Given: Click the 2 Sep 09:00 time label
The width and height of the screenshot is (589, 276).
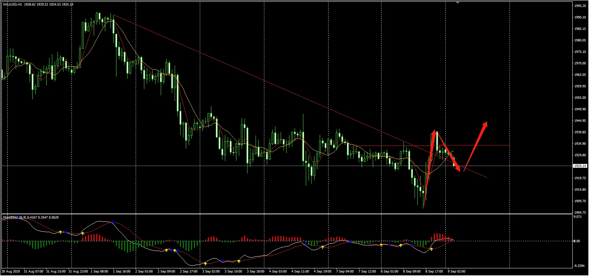Looking at the screenshot, I should 166,271.
